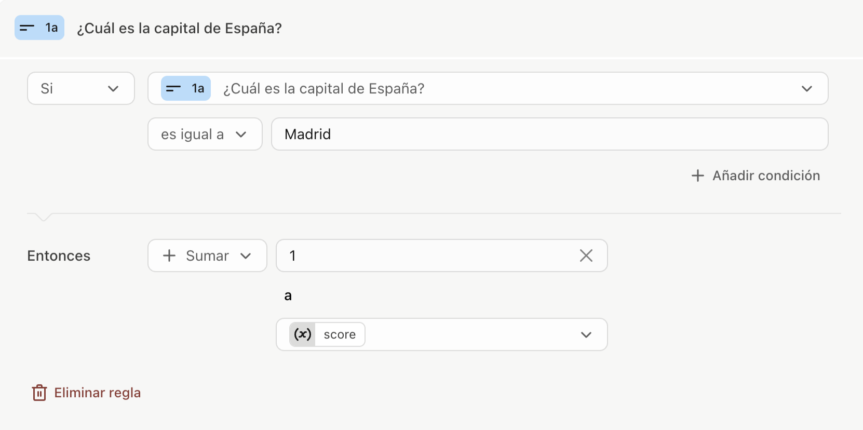
Task: Click the plus icon beside Añadir condición
Action: (x=698, y=176)
